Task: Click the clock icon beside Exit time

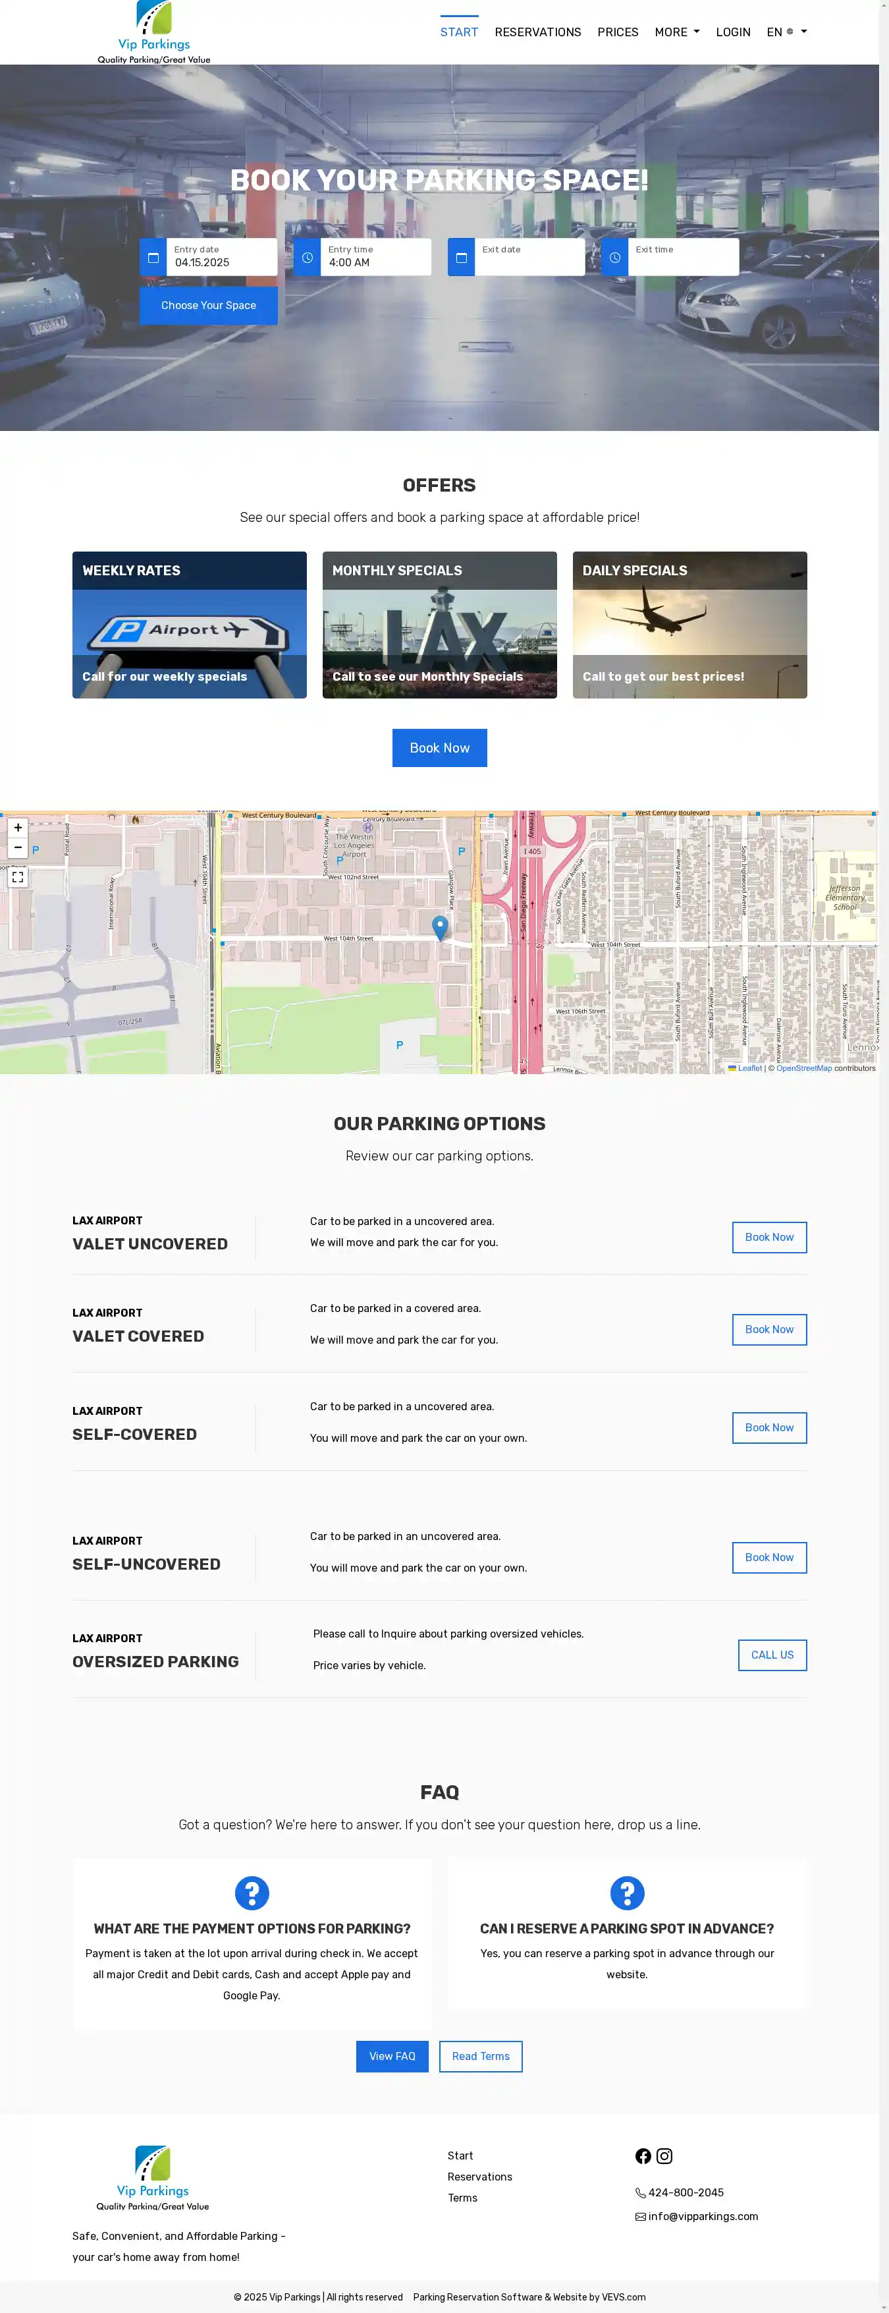Action: click(614, 258)
